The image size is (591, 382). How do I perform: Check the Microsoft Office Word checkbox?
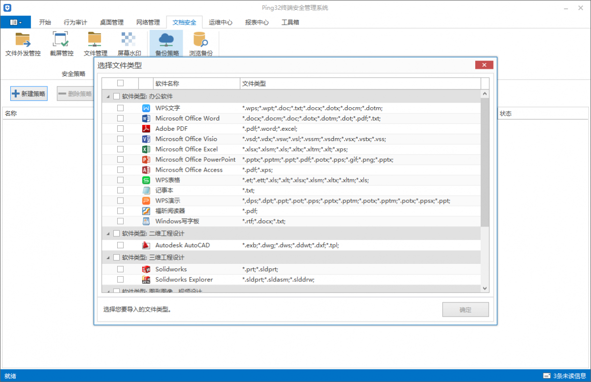120,118
